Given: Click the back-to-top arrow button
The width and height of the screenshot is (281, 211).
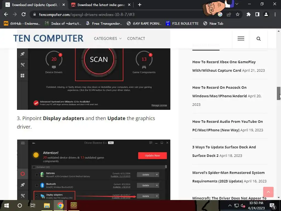Looking at the screenshot, I should 268,192.
